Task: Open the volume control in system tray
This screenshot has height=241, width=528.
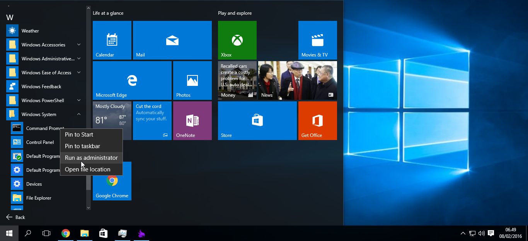Action: (481, 233)
